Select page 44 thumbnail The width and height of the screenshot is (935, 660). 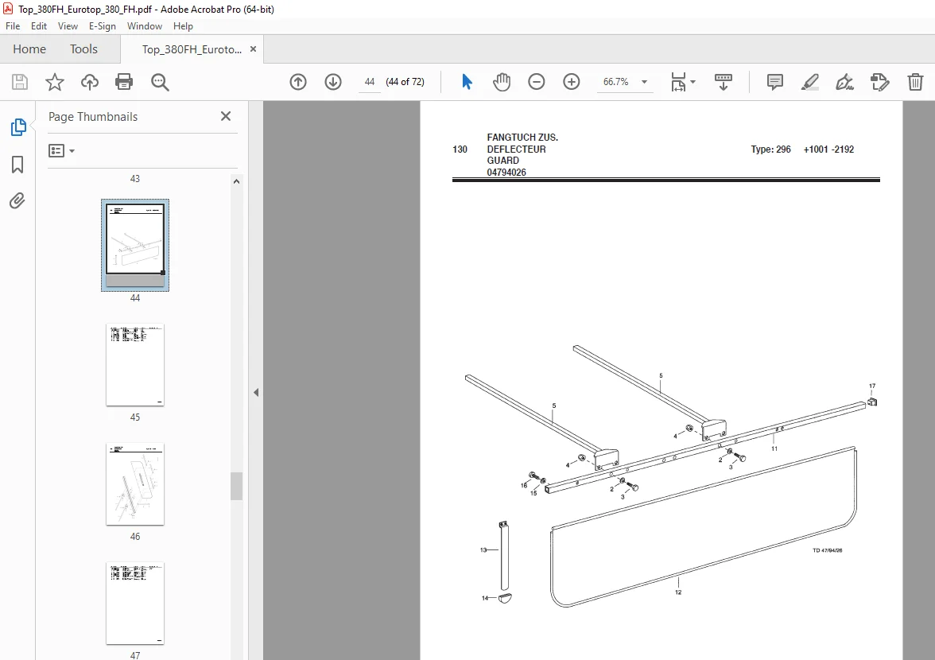point(135,245)
